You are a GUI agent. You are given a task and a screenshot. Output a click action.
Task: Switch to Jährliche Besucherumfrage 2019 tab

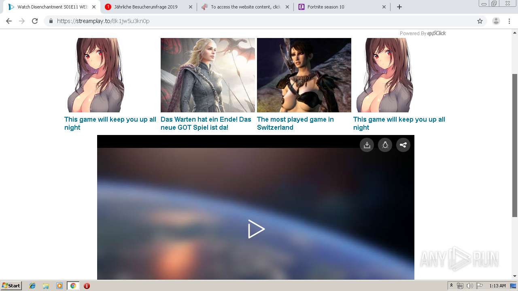point(146,7)
